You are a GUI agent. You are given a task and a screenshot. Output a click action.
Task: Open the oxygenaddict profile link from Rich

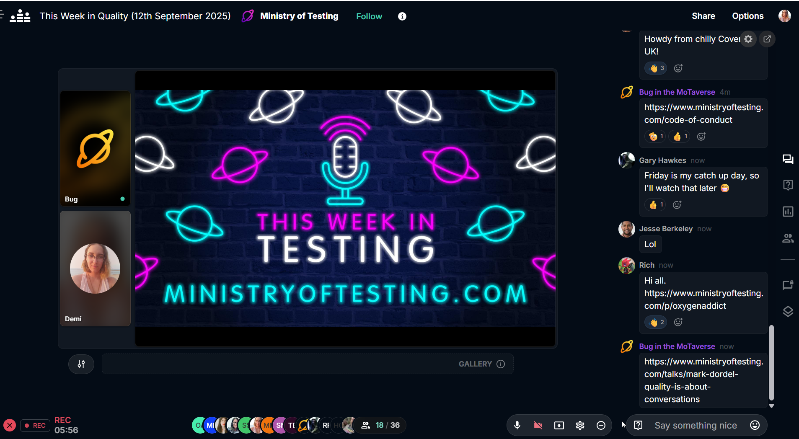704,300
